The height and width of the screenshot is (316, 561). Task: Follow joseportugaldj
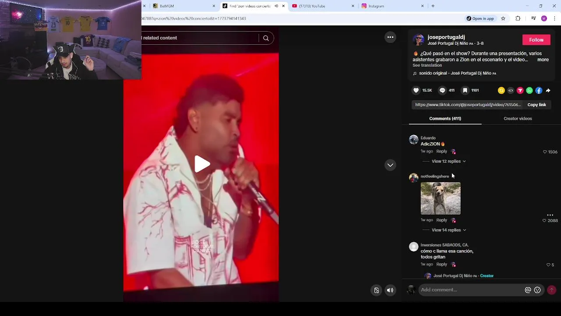(536, 40)
